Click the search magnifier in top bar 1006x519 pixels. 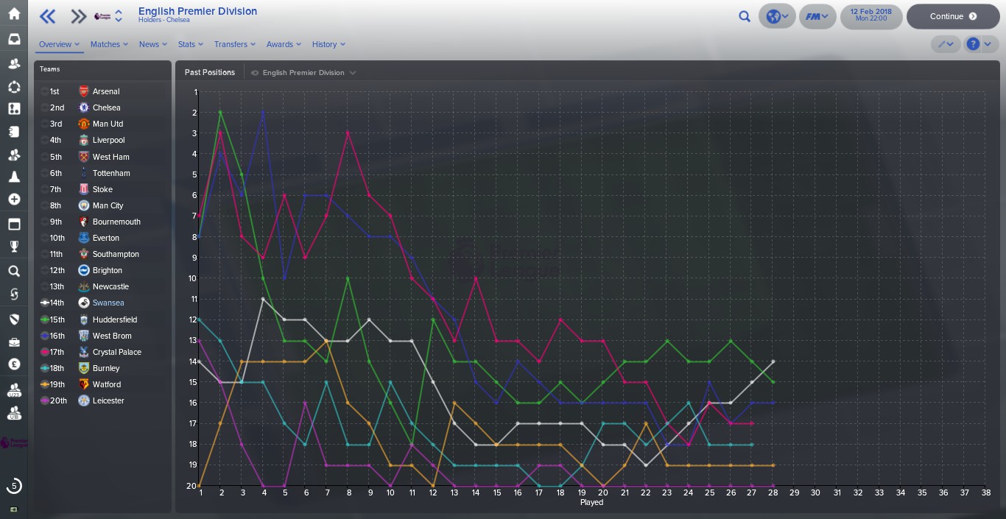point(745,16)
